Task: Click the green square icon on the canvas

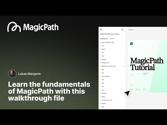Action: (x=132, y=44)
